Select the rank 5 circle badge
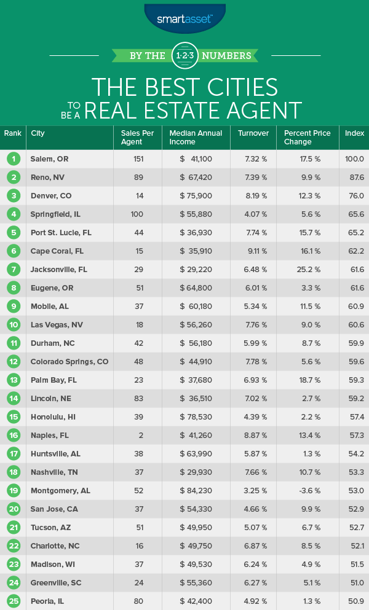This screenshot has width=369, height=610. coord(12,233)
